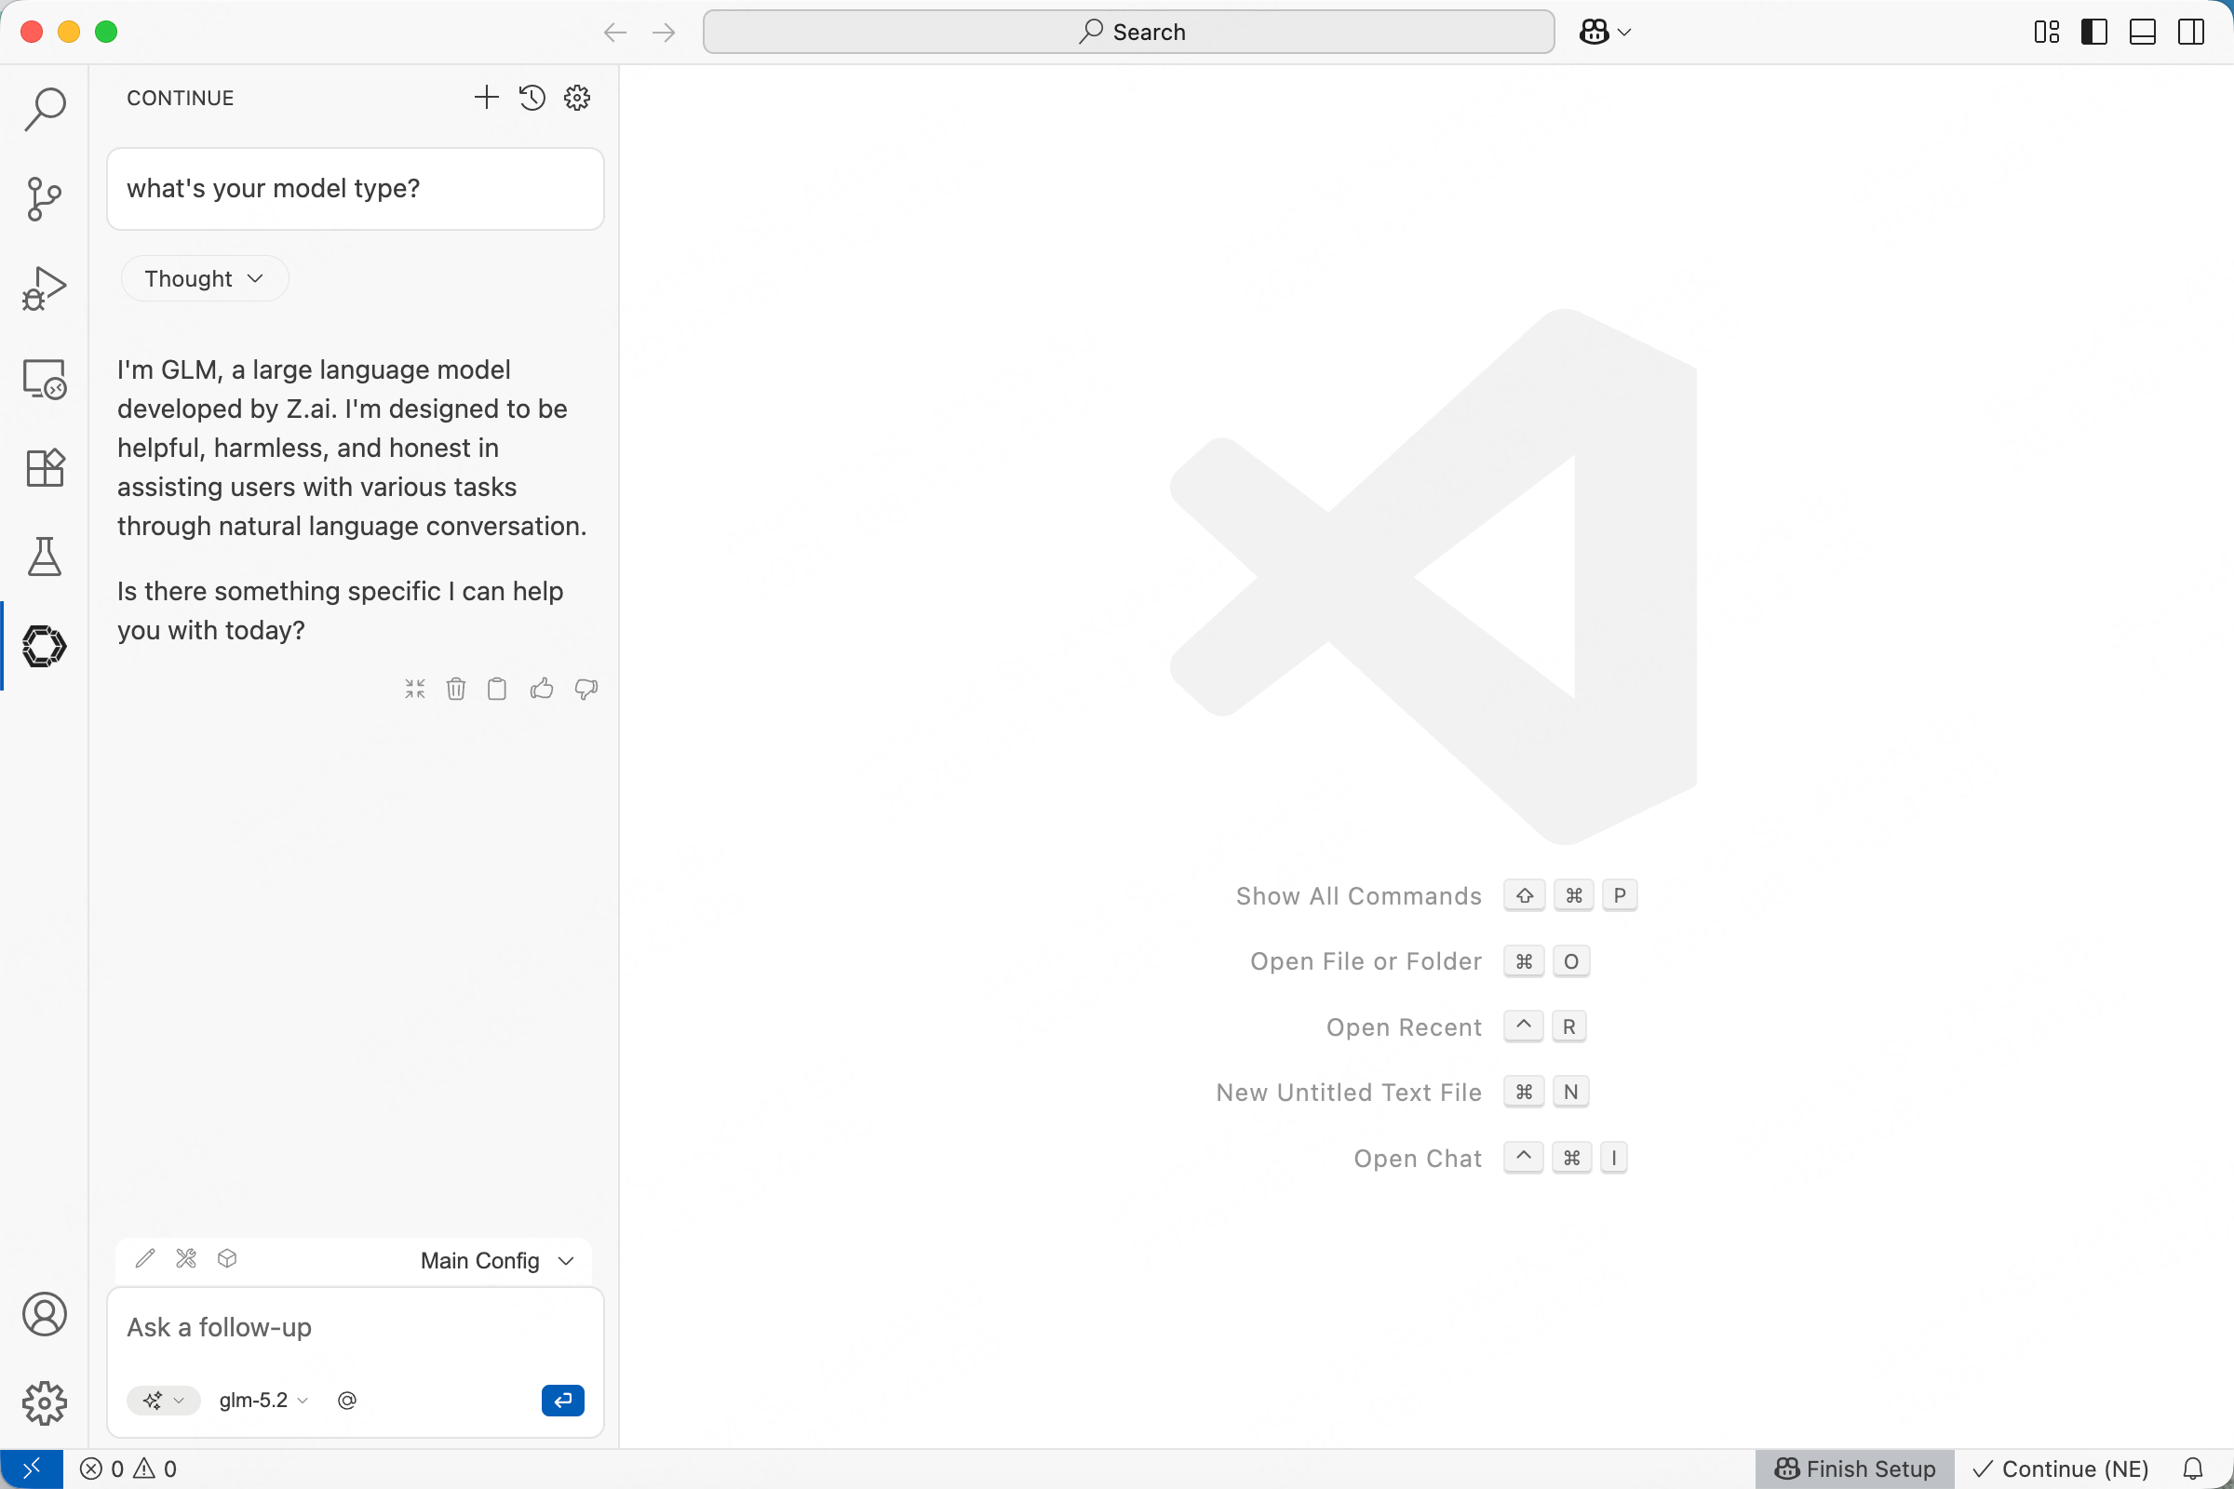Expand the Thought section
This screenshot has width=2234, height=1489.
coord(204,278)
